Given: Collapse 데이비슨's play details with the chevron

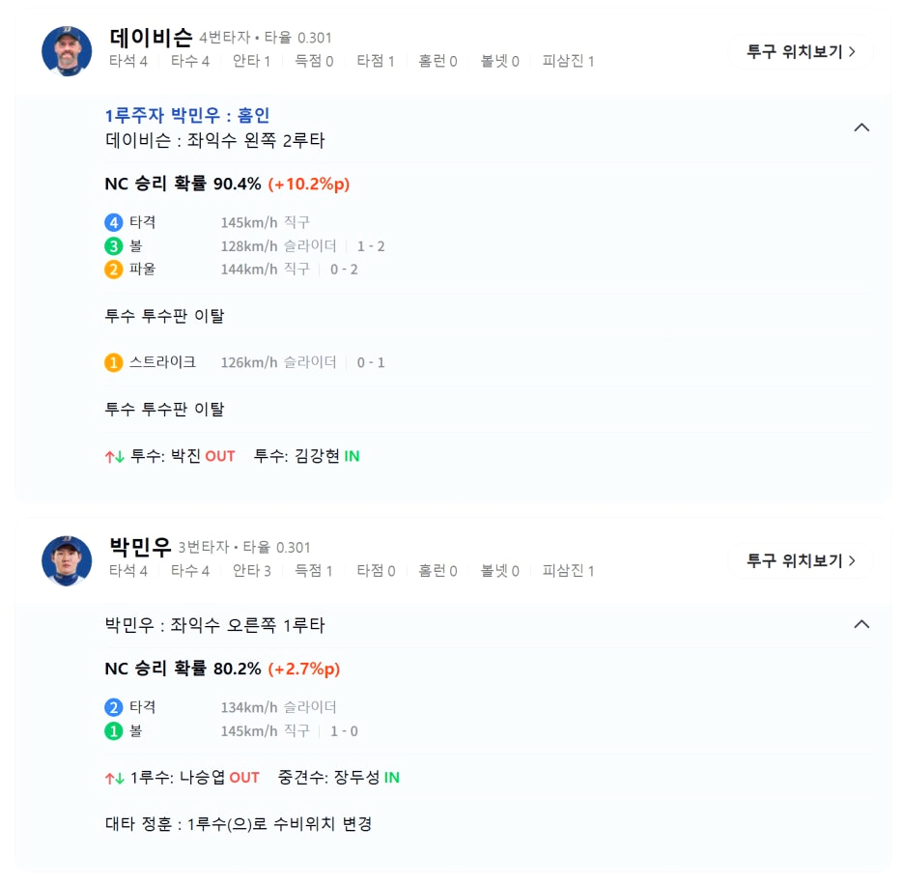Looking at the screenshot, I should [x=861, y=127].
